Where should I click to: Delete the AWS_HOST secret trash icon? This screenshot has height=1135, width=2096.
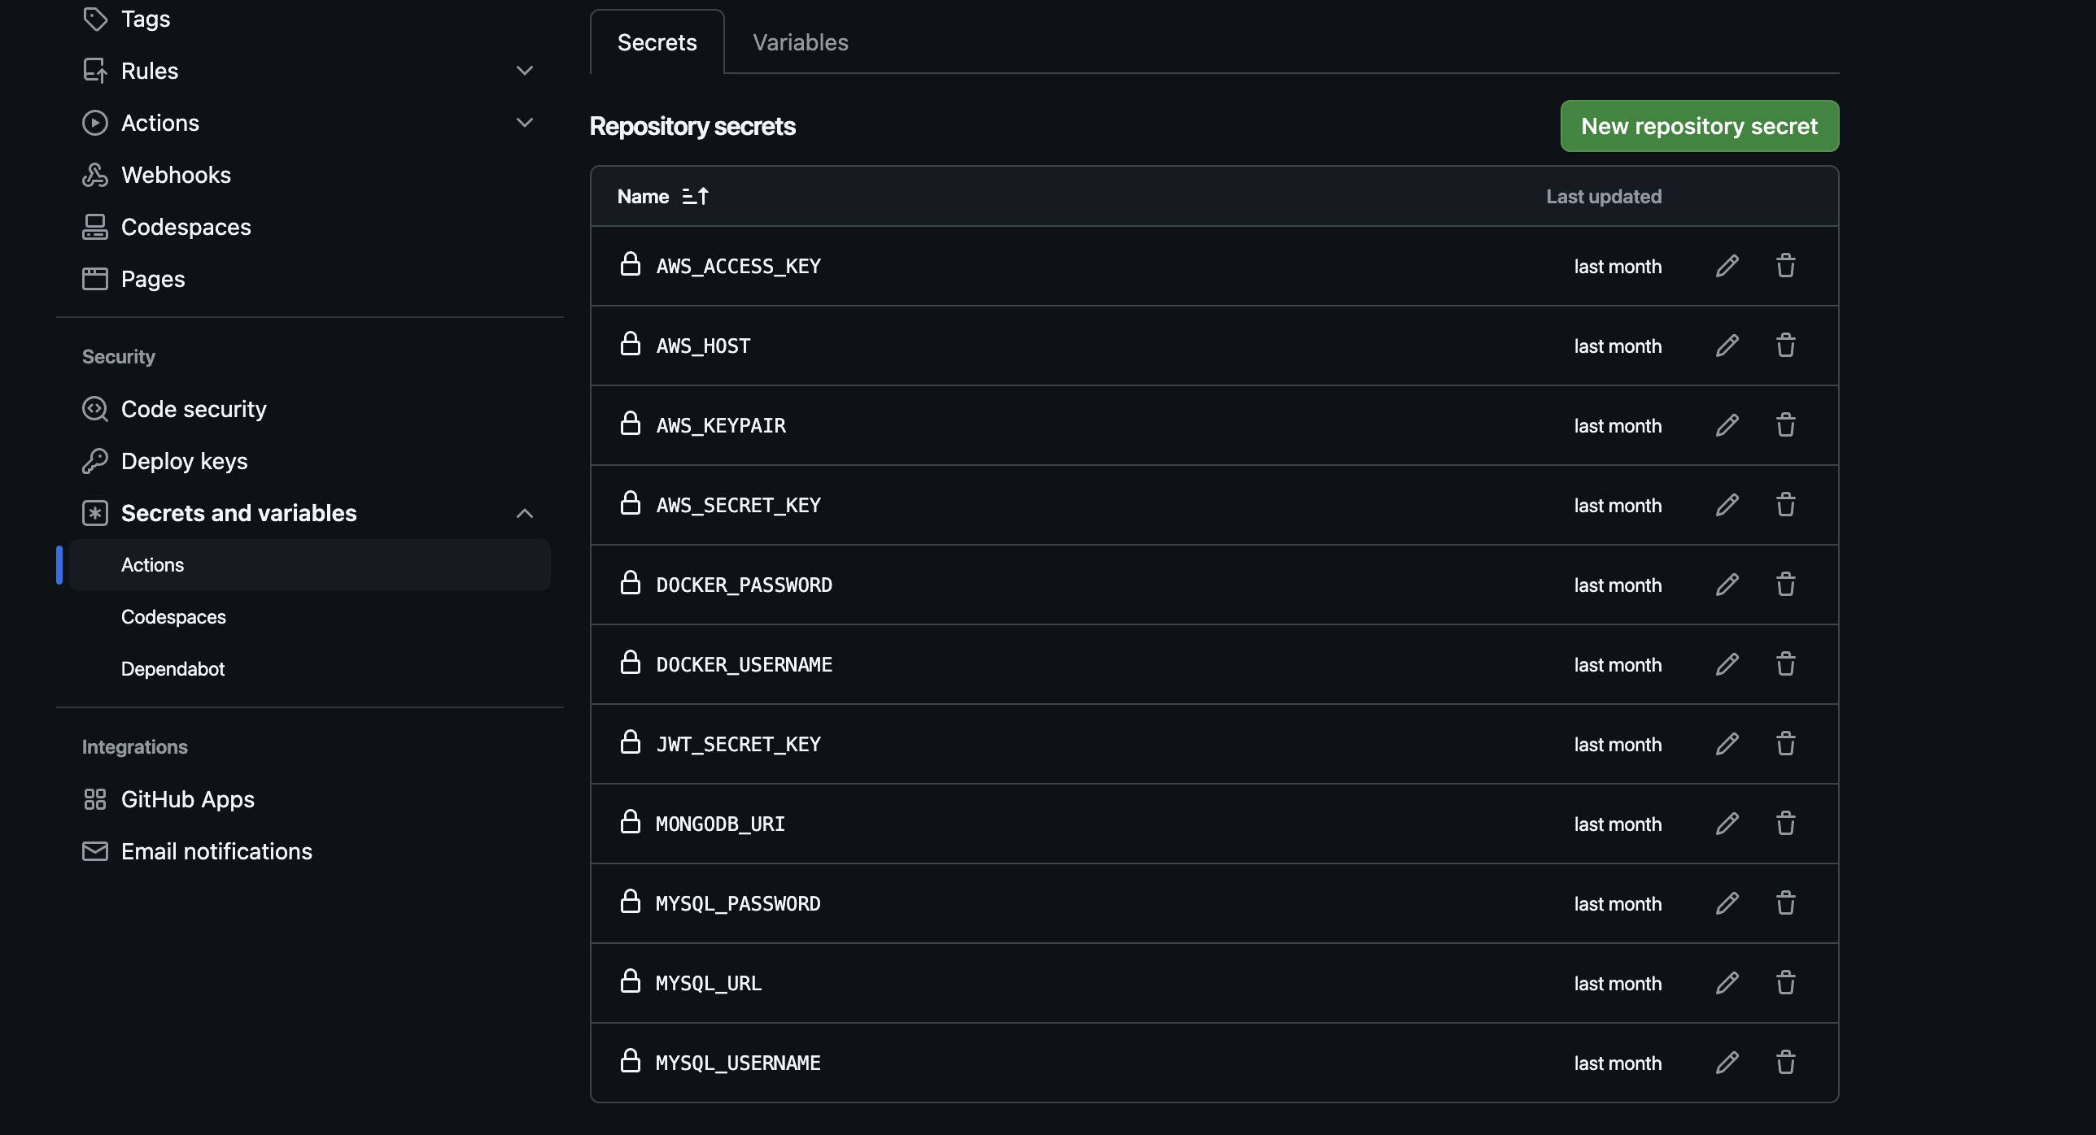pos(1785,346)
